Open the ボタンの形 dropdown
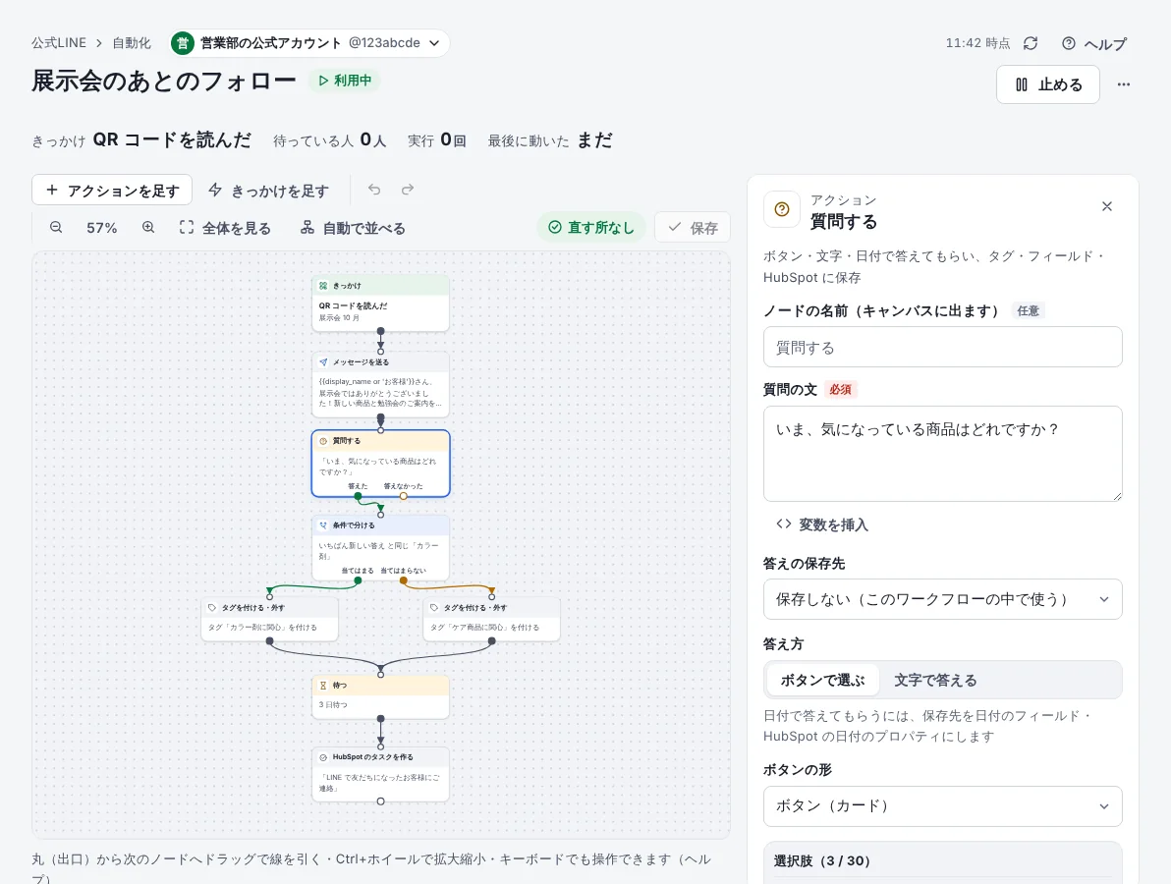 [x=942, y=805]
